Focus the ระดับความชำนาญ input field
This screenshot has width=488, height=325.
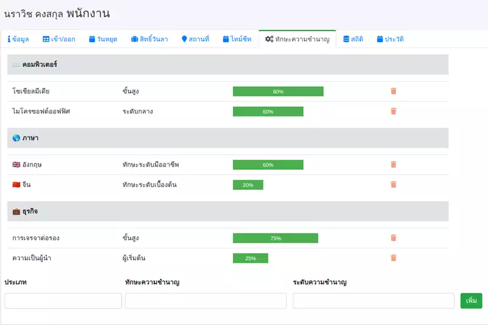tap(373, 301)
